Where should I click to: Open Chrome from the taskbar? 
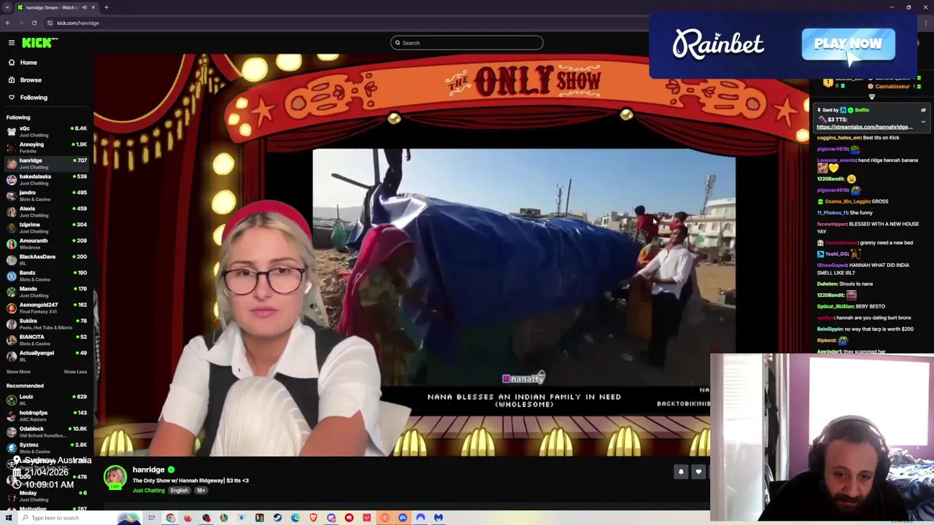tap(170, 518)
